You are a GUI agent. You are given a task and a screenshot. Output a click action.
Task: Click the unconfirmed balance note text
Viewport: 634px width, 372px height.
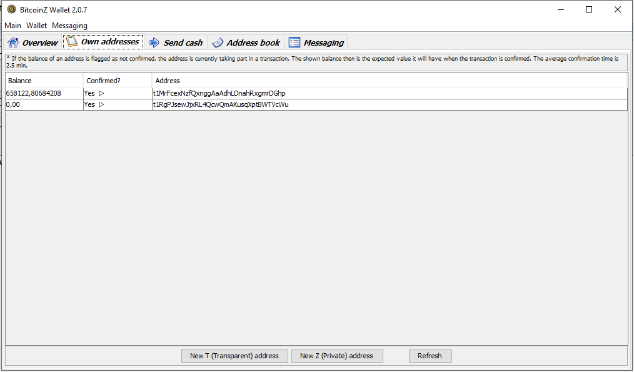click(x=313, y=61)
